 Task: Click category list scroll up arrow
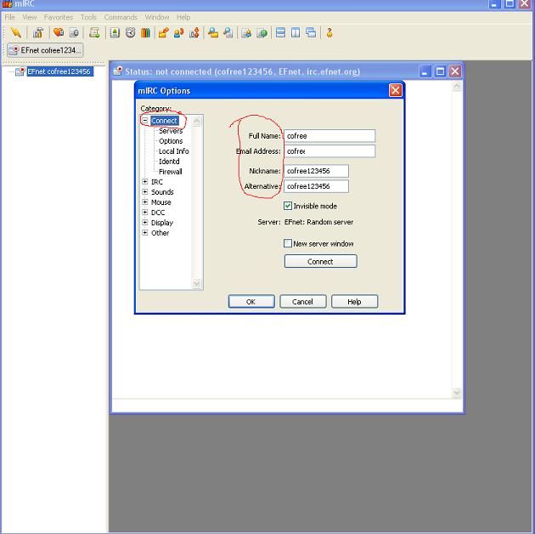click(197, 121)
